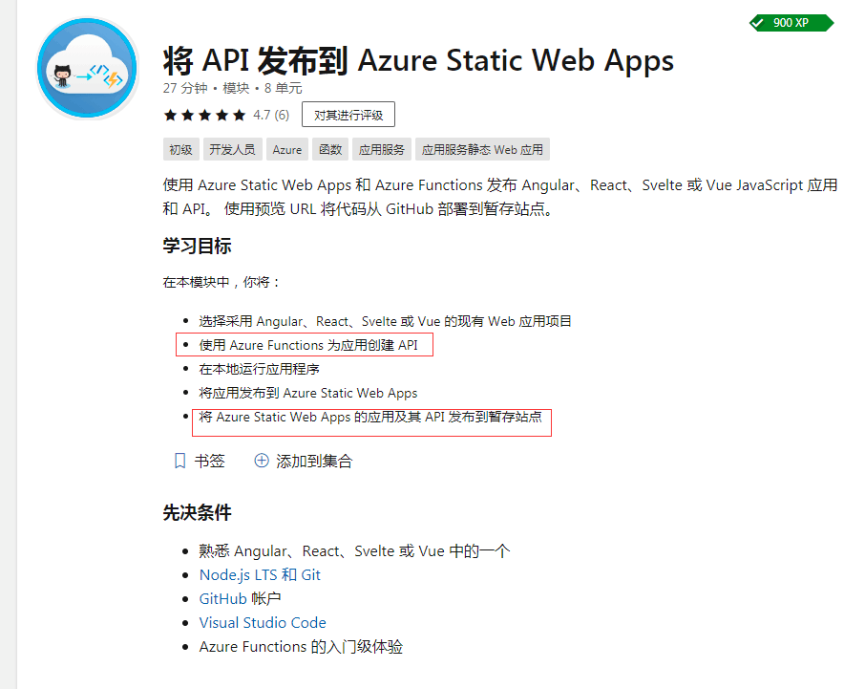Image resolution: width=865 pixels, height=689 pixels.
Task: Open the Visual Studio Code link
Action: (263, 623)
